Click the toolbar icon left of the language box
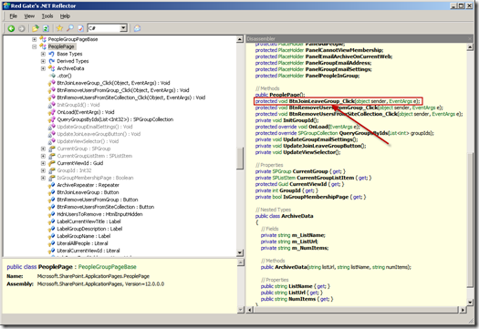 coord(80,28)
